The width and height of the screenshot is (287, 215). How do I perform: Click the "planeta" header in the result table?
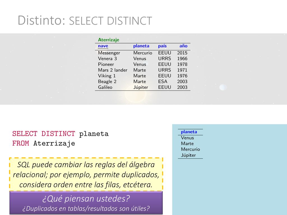[189, 132]
